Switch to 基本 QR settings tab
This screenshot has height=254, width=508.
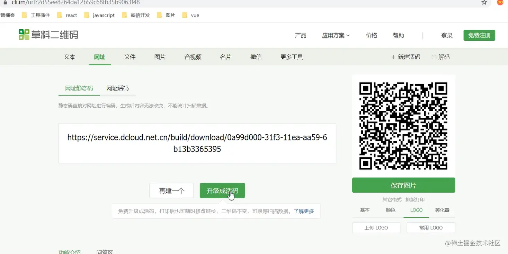(x=365, y=210)
